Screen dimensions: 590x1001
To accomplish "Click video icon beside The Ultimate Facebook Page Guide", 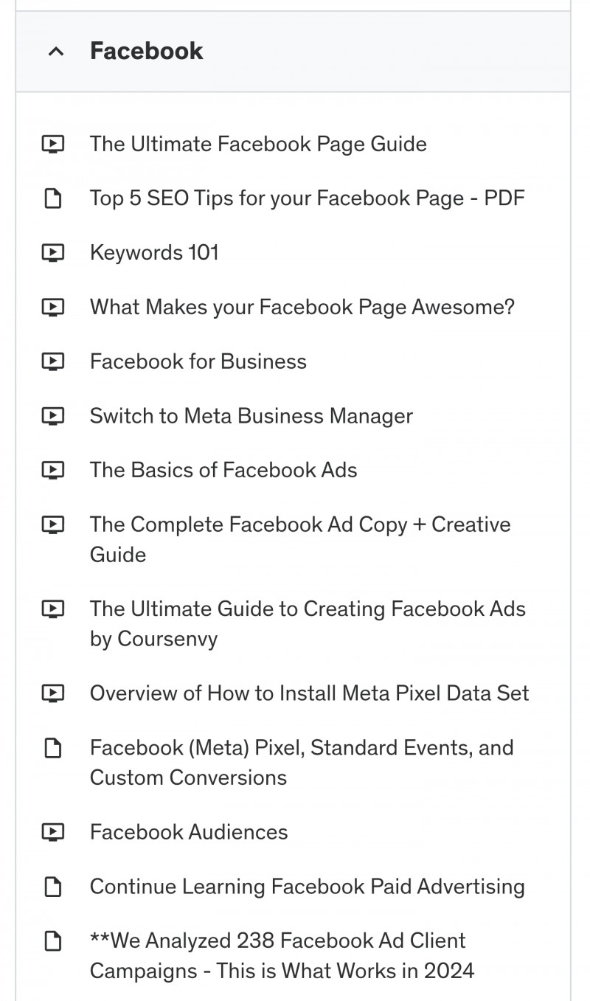I will [53, 144].
